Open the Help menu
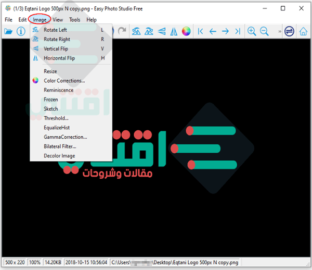Image resolution: width=312 pixels, height=270 pixels. tap(92, 20)
